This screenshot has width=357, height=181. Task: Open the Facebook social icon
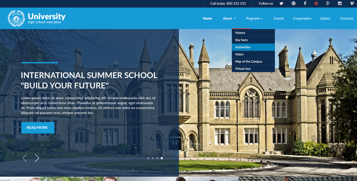coord(305,3)
